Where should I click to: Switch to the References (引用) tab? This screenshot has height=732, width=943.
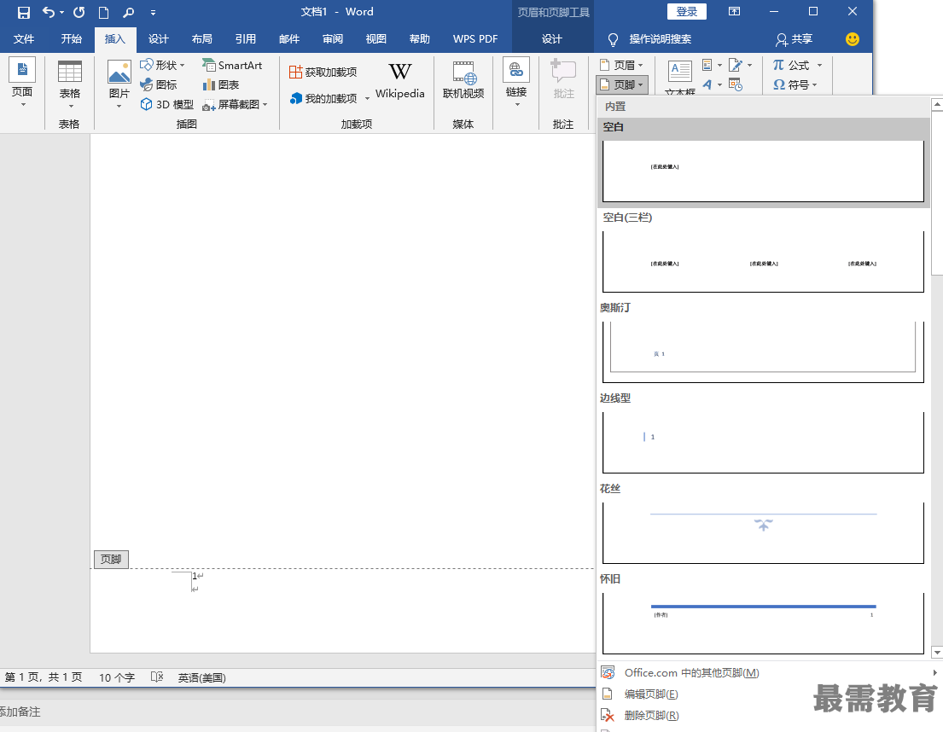(x=246, y=39)
